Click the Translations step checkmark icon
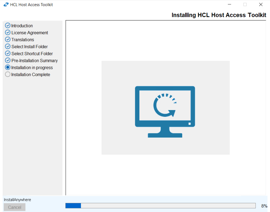270x212 pixels. tap(8, 39)
